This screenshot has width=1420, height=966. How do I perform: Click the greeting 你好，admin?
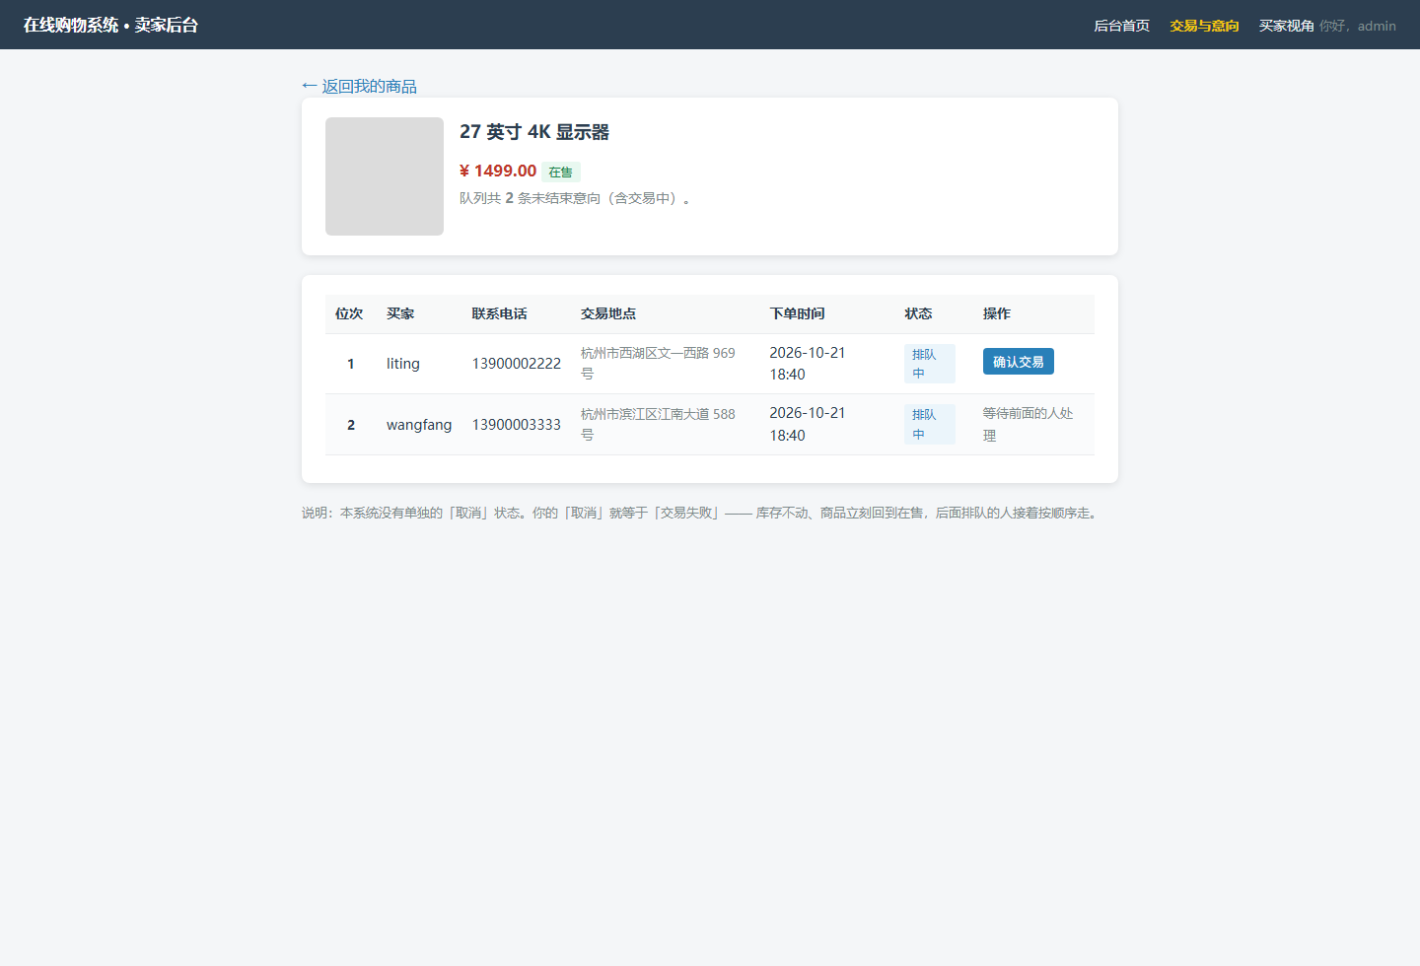pyautogui.click(x=1358, y=26)
